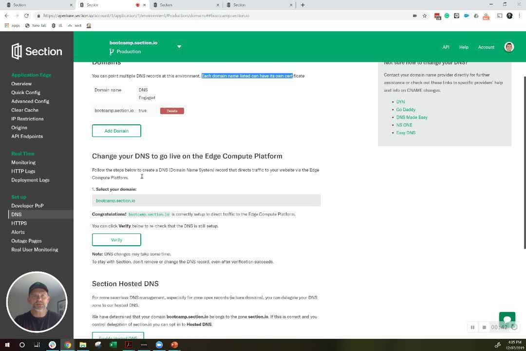Open Developer PoP in sidebar
This screenshot has width=526, height=351.
click(x=27, y=206)
